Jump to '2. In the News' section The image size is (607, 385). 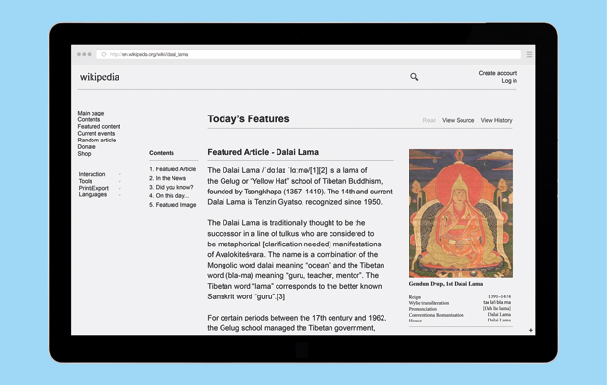[x=168, y=178]
